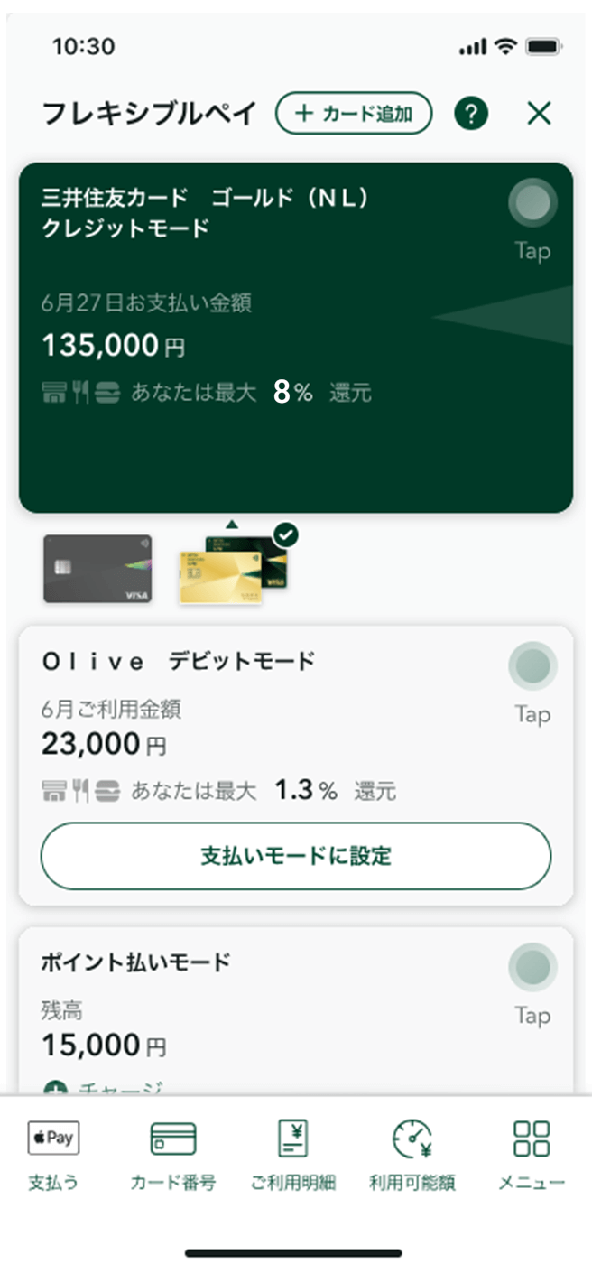The height and width of the screenshot is (1264, 592).
Task: Open the メニュー grid icon
Action: pyautogui.click(x=532, y=1139)
